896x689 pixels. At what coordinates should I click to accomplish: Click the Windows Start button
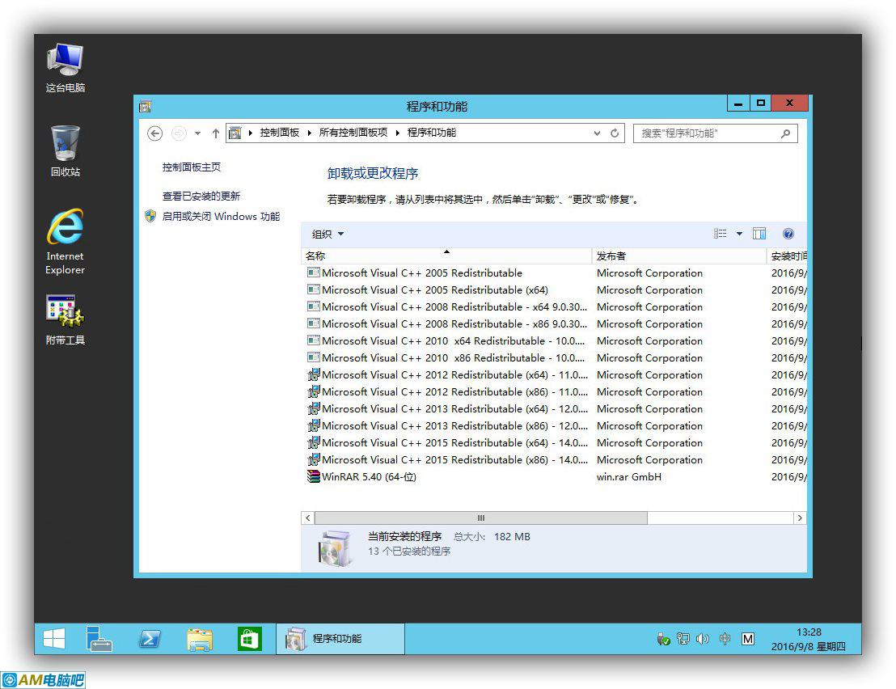point(54,639)
